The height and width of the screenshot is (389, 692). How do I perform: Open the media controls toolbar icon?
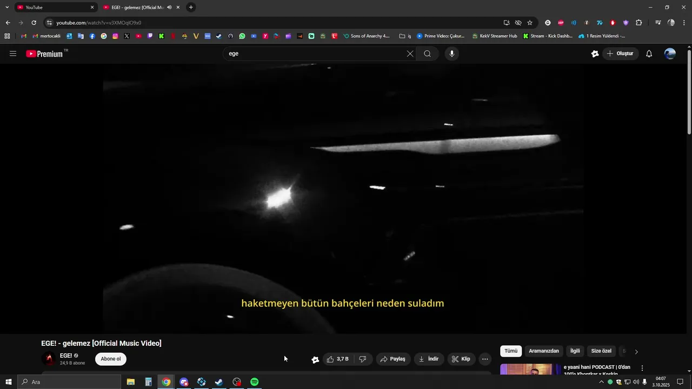(x=658, y=23)
